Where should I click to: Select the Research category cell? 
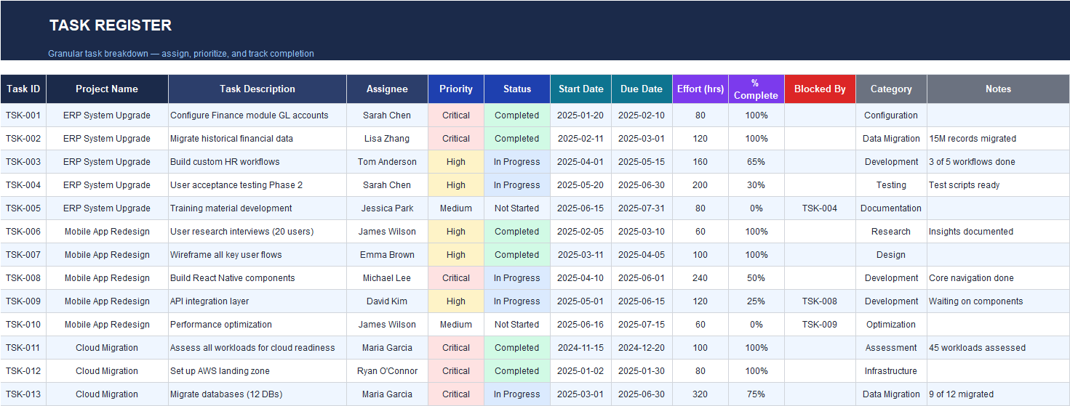pyautogui.click(x=891, y=231)
